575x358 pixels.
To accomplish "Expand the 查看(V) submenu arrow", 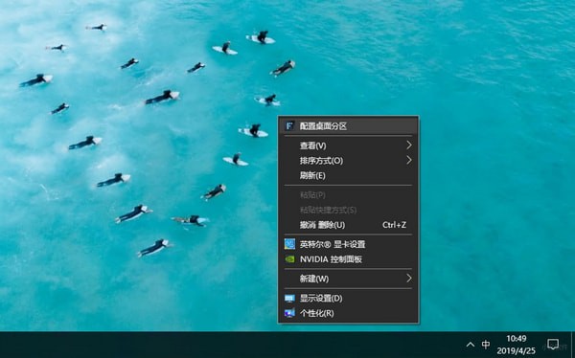I will pos(409,145).
